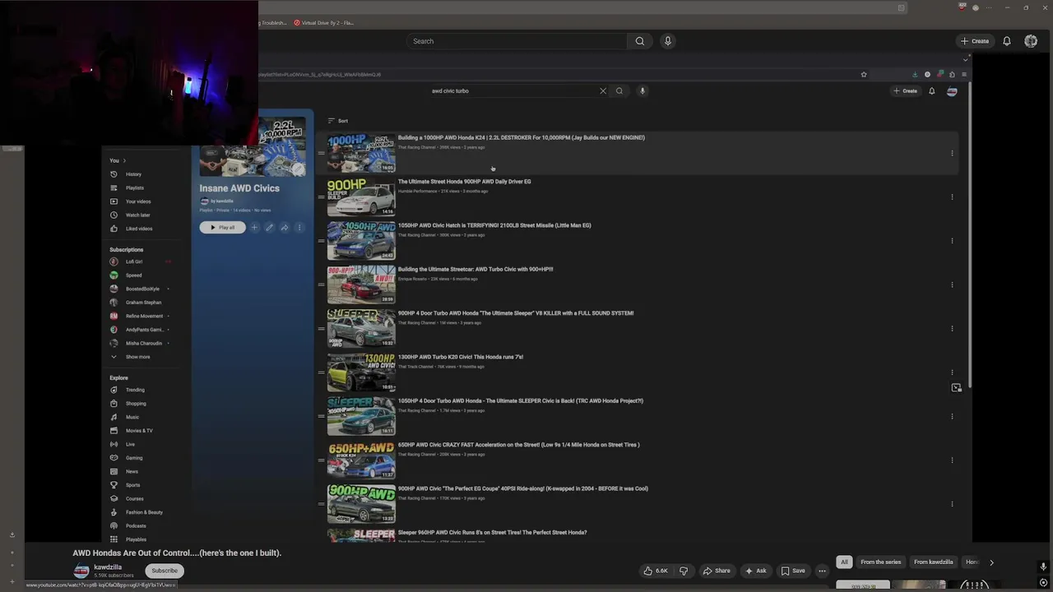Select 'From the series' filter chip
Screen dimensions: 1053x592
click(x=881, y=562)
